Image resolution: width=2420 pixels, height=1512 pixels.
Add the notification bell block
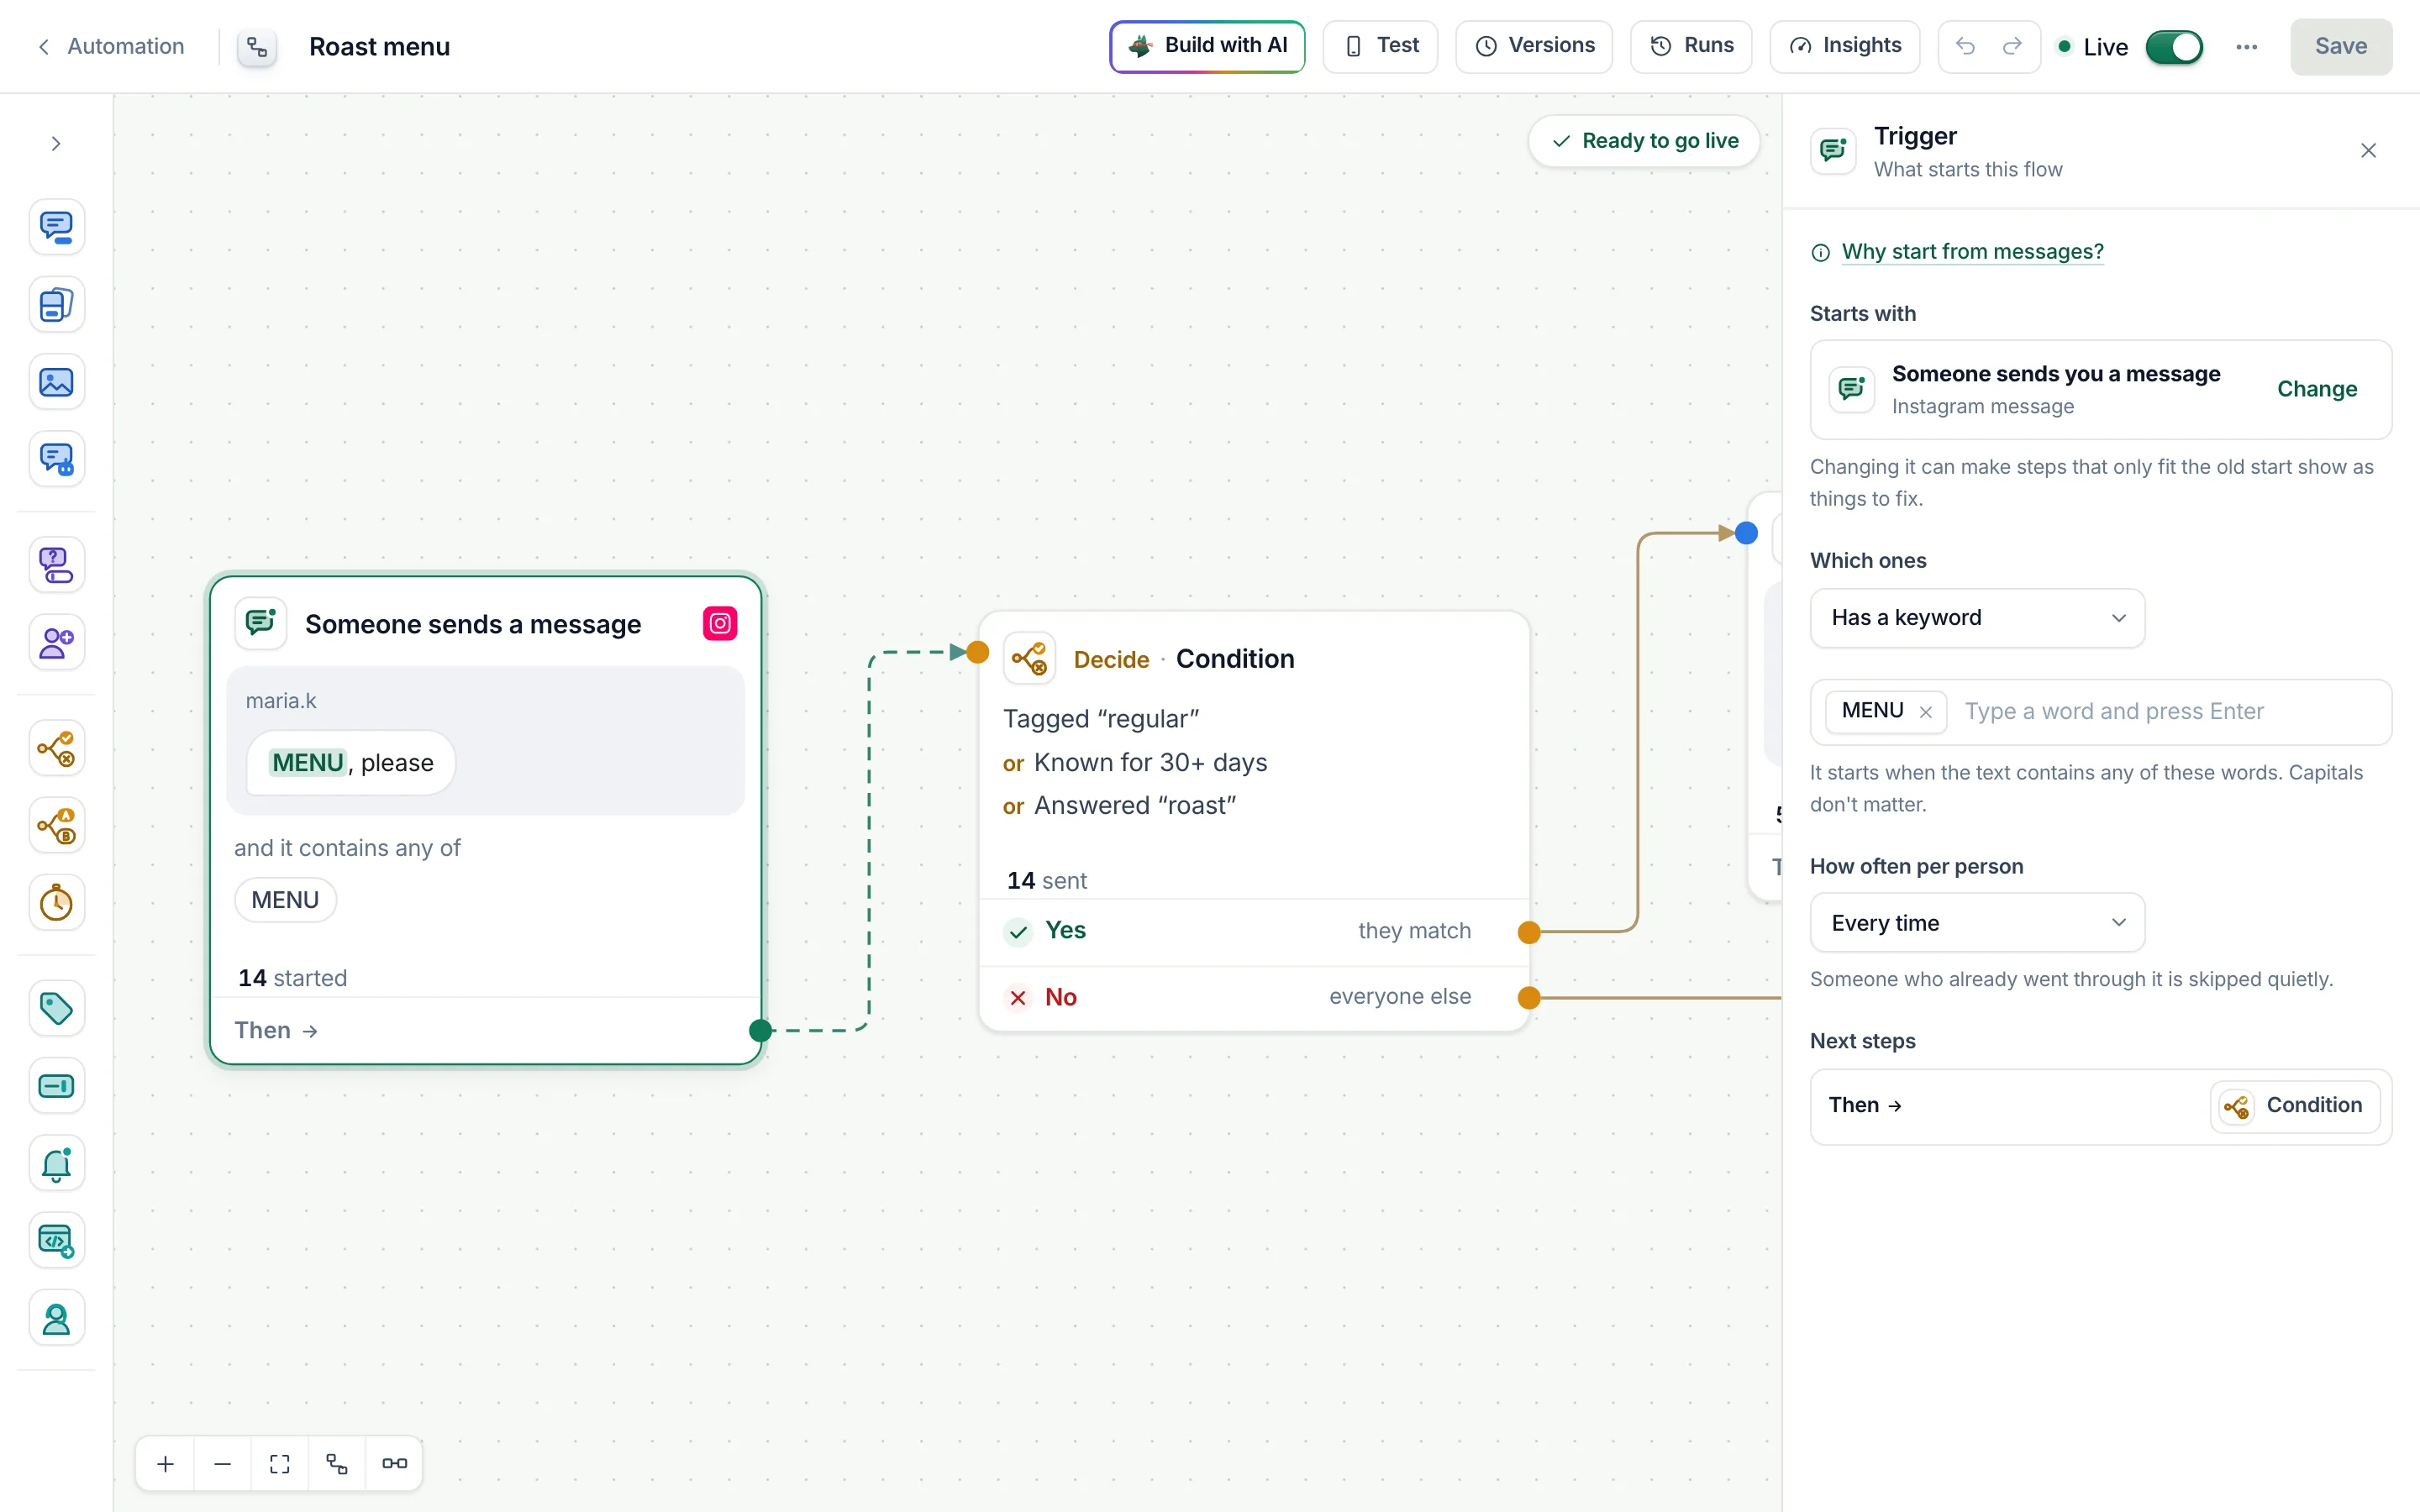pos(56,1164)
